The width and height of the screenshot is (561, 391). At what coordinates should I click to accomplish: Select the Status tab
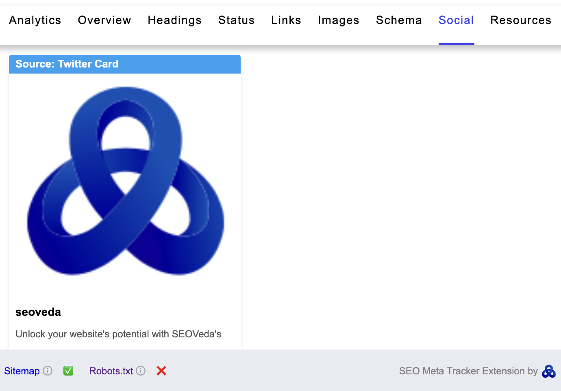(x=236, y=20)
